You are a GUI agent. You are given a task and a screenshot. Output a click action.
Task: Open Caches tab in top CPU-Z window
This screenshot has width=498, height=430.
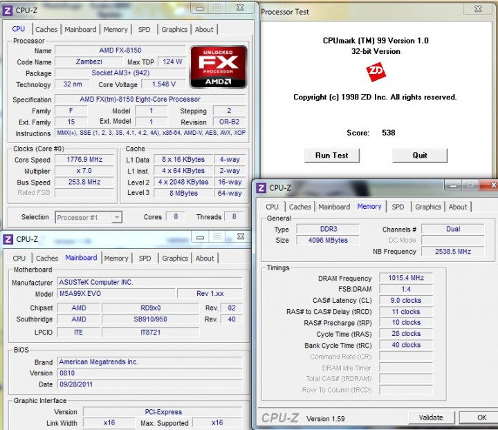pyautogui.click(x=46, y=30)
